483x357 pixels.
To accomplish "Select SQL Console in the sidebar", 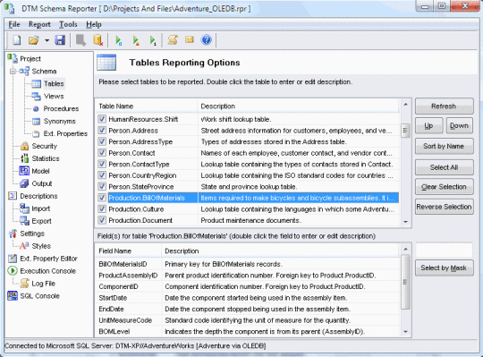I will click(39, 296).
